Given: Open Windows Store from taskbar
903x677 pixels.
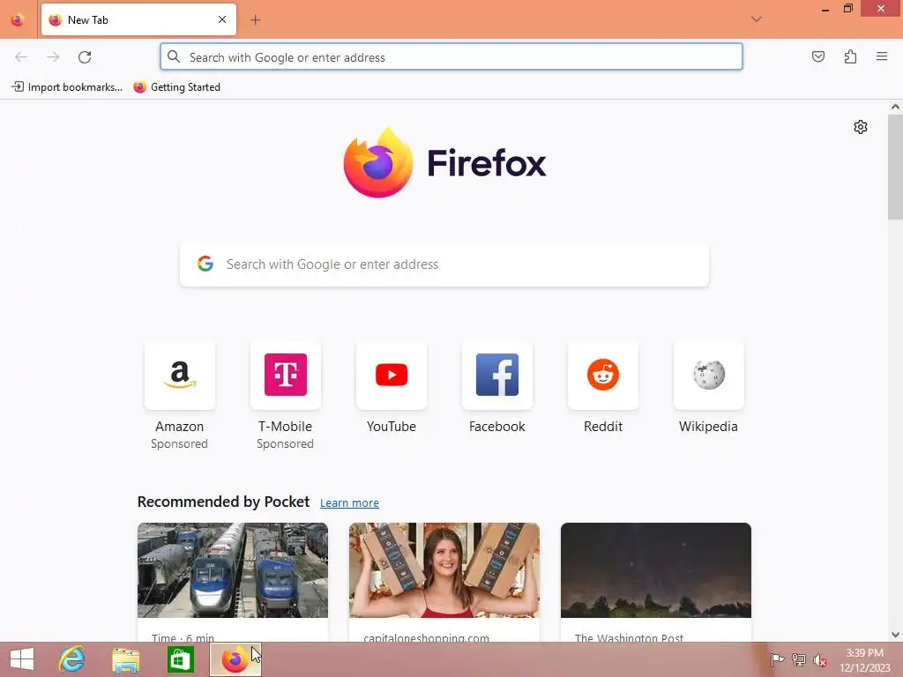Looking at the screenshot, I should 180,659.
